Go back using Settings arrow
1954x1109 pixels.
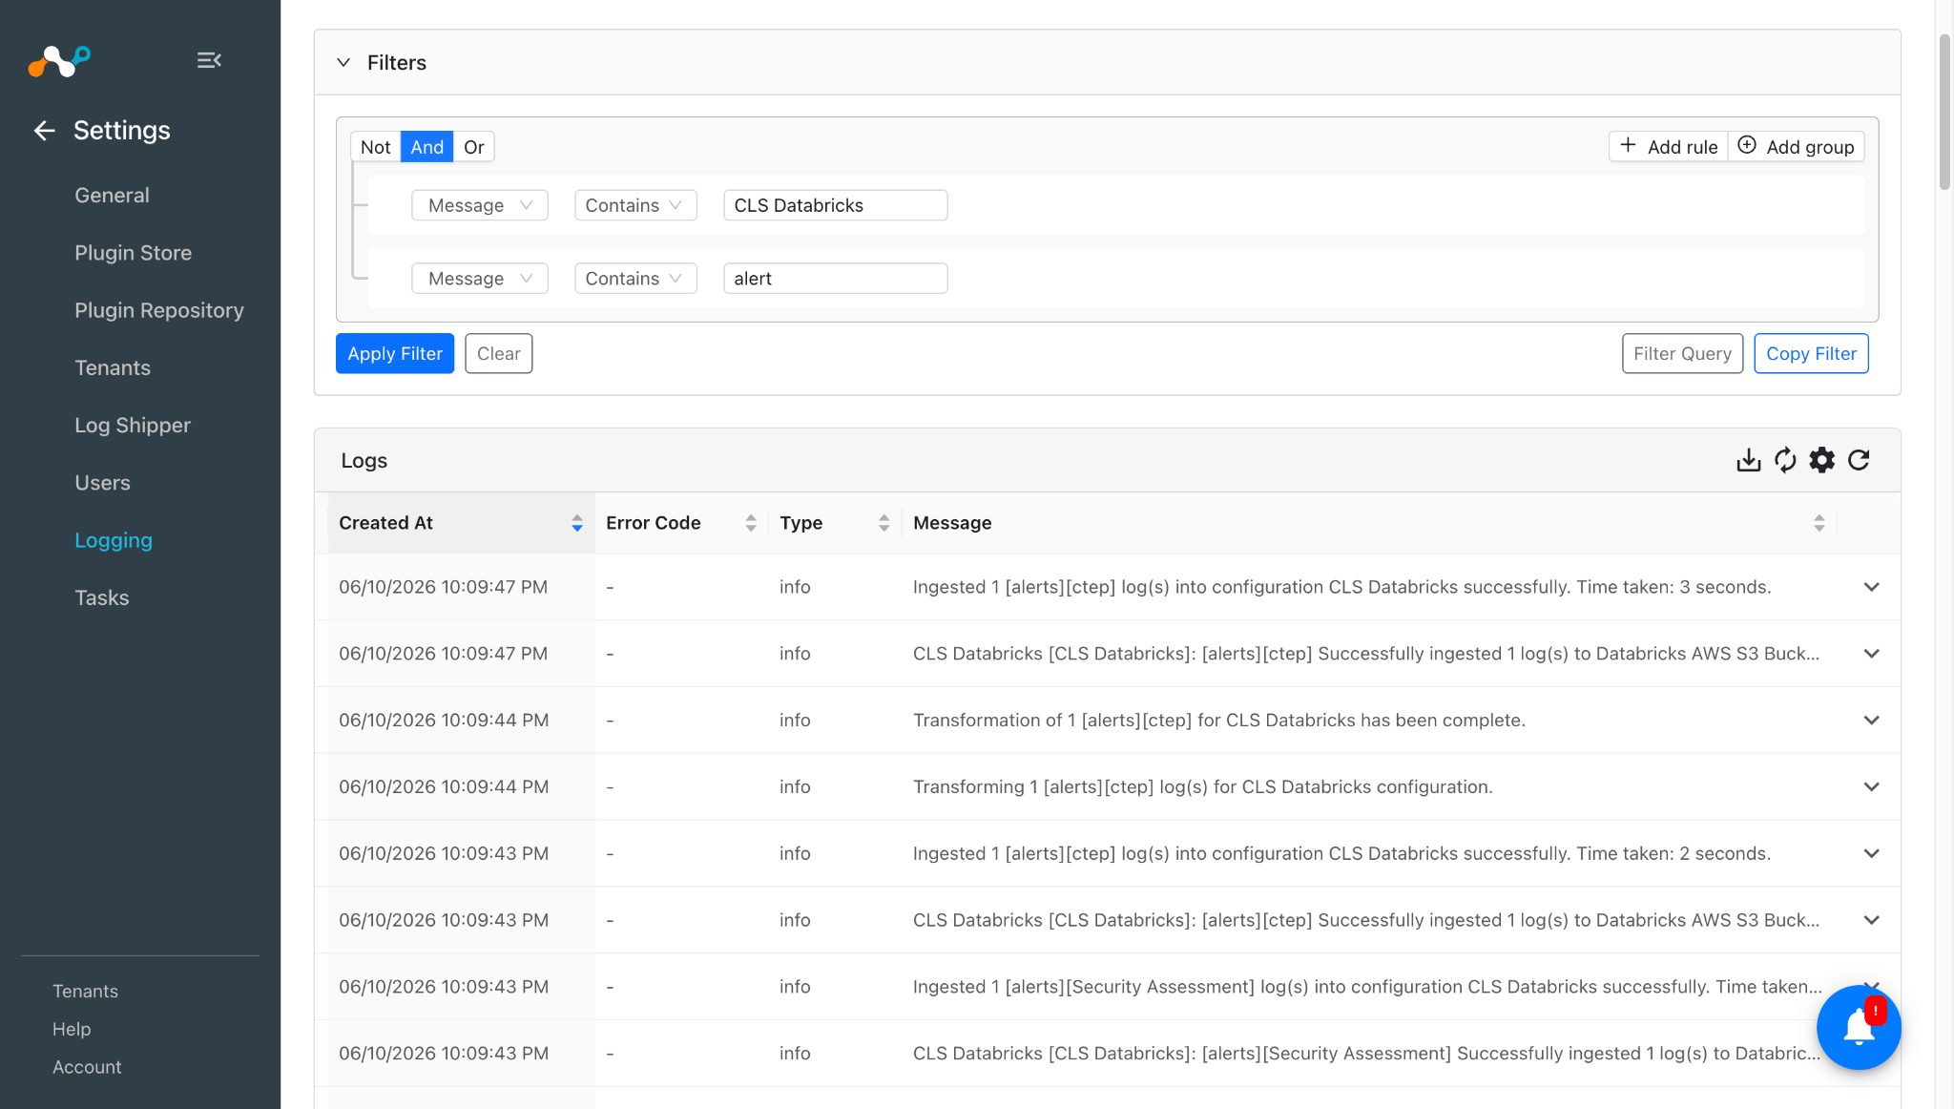[44, 131]
